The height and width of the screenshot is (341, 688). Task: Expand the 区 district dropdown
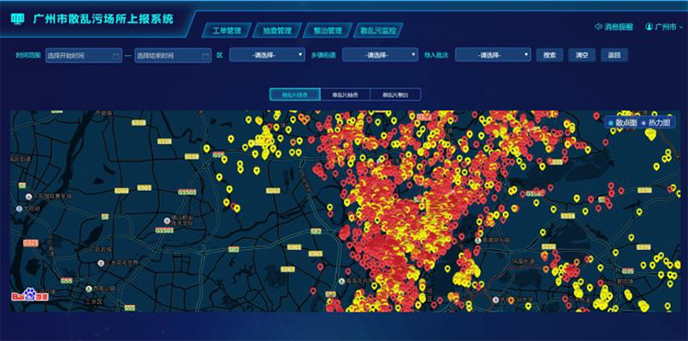(267, 55)
